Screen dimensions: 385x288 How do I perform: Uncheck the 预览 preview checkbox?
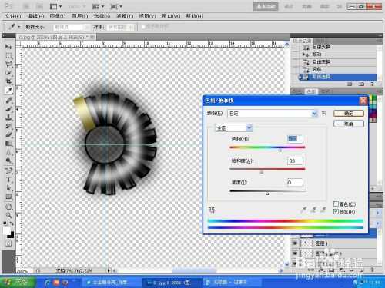[336, 211]
